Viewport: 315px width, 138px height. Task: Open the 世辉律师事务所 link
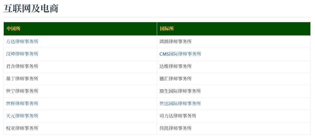pos(22,104)
